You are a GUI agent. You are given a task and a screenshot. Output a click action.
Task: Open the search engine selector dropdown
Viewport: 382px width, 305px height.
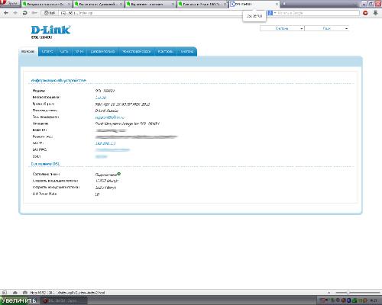(x=272, y=13)
